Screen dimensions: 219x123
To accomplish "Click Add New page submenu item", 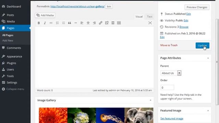I will (8, 41).
